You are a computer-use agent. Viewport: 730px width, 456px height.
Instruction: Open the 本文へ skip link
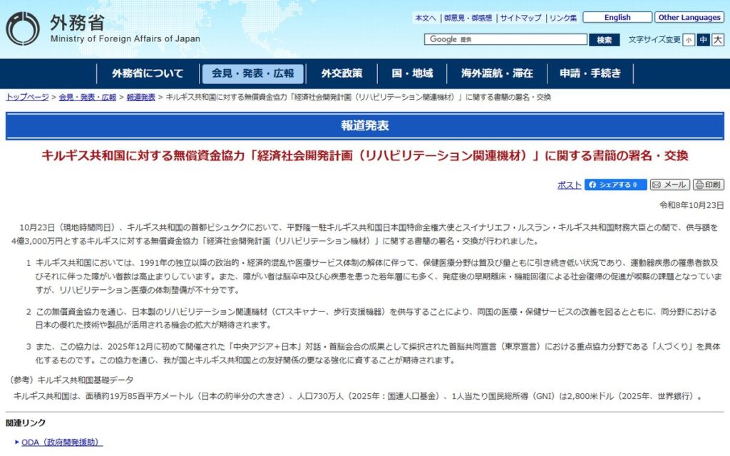(426, 18)
